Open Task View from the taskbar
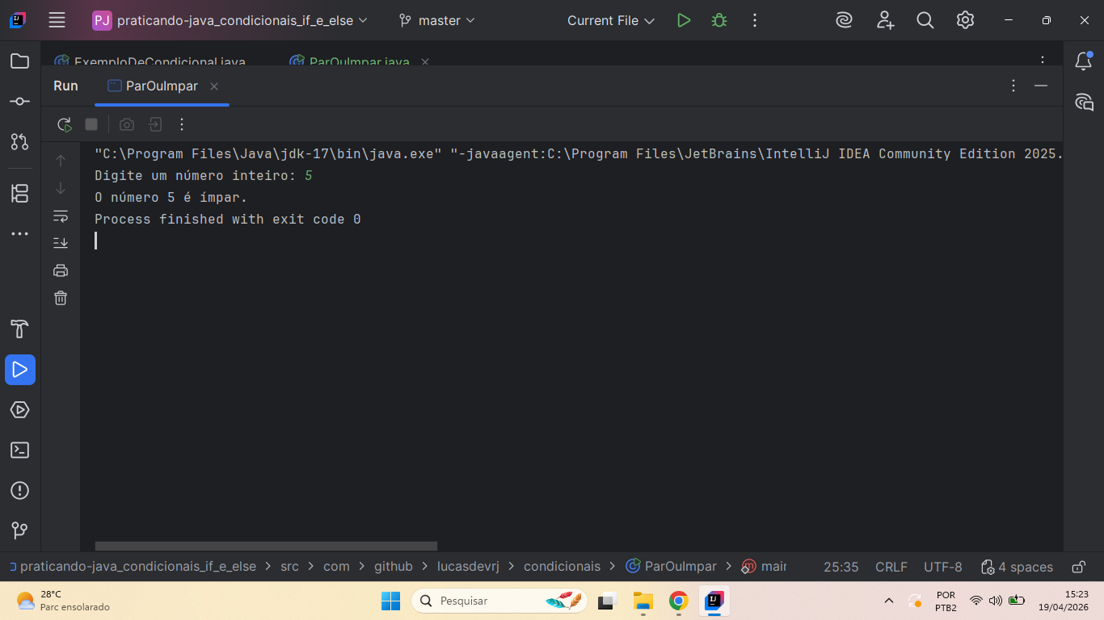Image resolution: width=1104 pixels, height=620 pixels. tap(606, 601)
